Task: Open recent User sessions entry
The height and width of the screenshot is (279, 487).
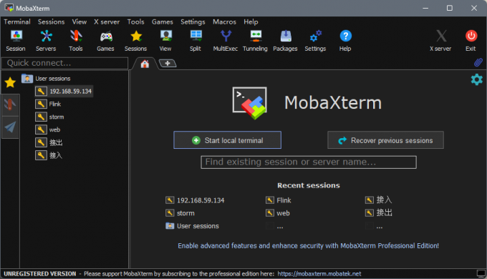Action: (x=192, y=226)
